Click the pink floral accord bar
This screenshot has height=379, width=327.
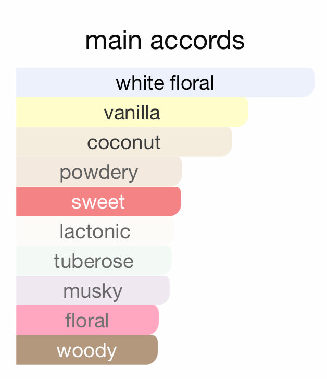coord(87,320)
